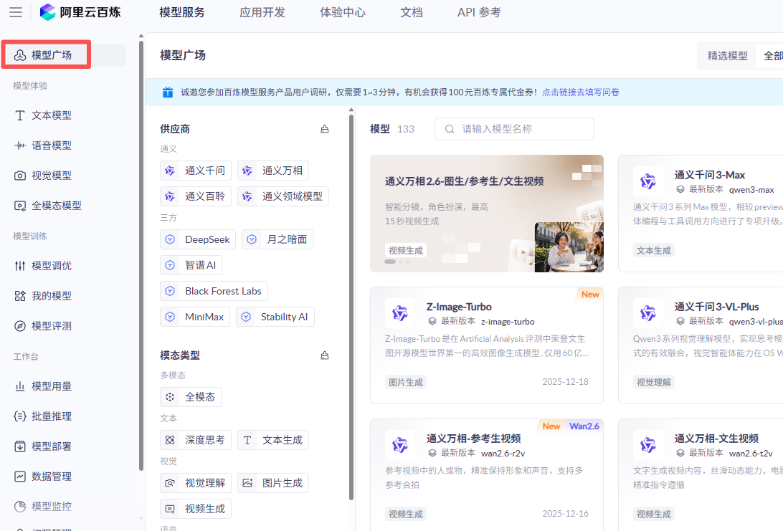783x531 pixels.
Task: Open the 文档 top menu
Action: (412, 12)
